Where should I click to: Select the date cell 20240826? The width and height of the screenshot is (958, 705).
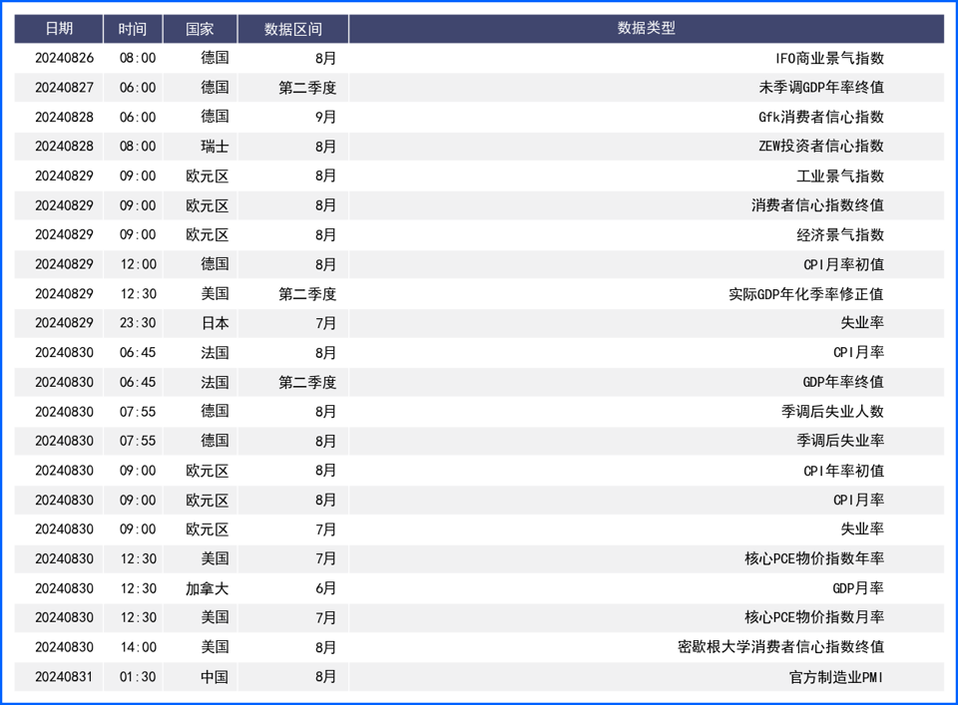(64, 58)
